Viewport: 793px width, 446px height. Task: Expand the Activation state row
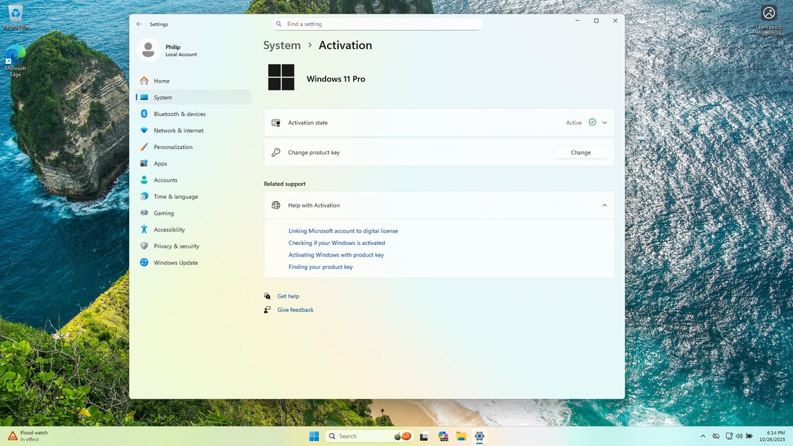click(604, 122)
